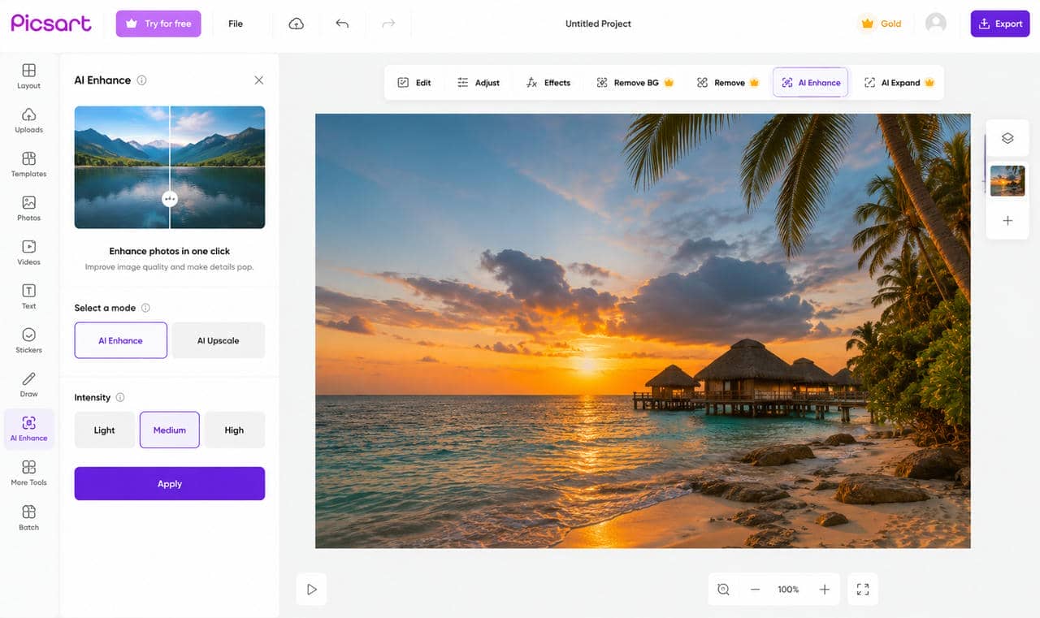Select Remove BG in toolbar

635,83
